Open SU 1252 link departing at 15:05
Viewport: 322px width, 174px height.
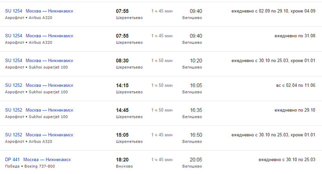14,135
